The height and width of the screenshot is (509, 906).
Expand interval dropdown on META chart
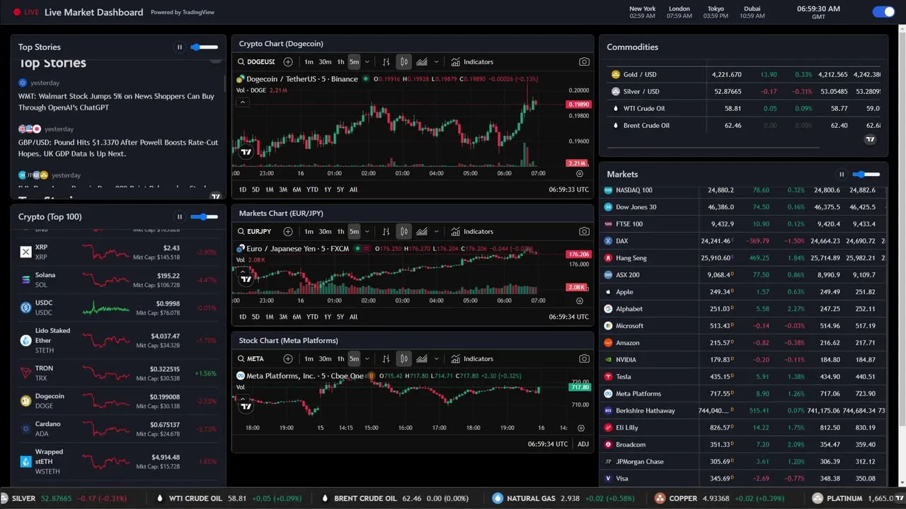pos(367,359)
